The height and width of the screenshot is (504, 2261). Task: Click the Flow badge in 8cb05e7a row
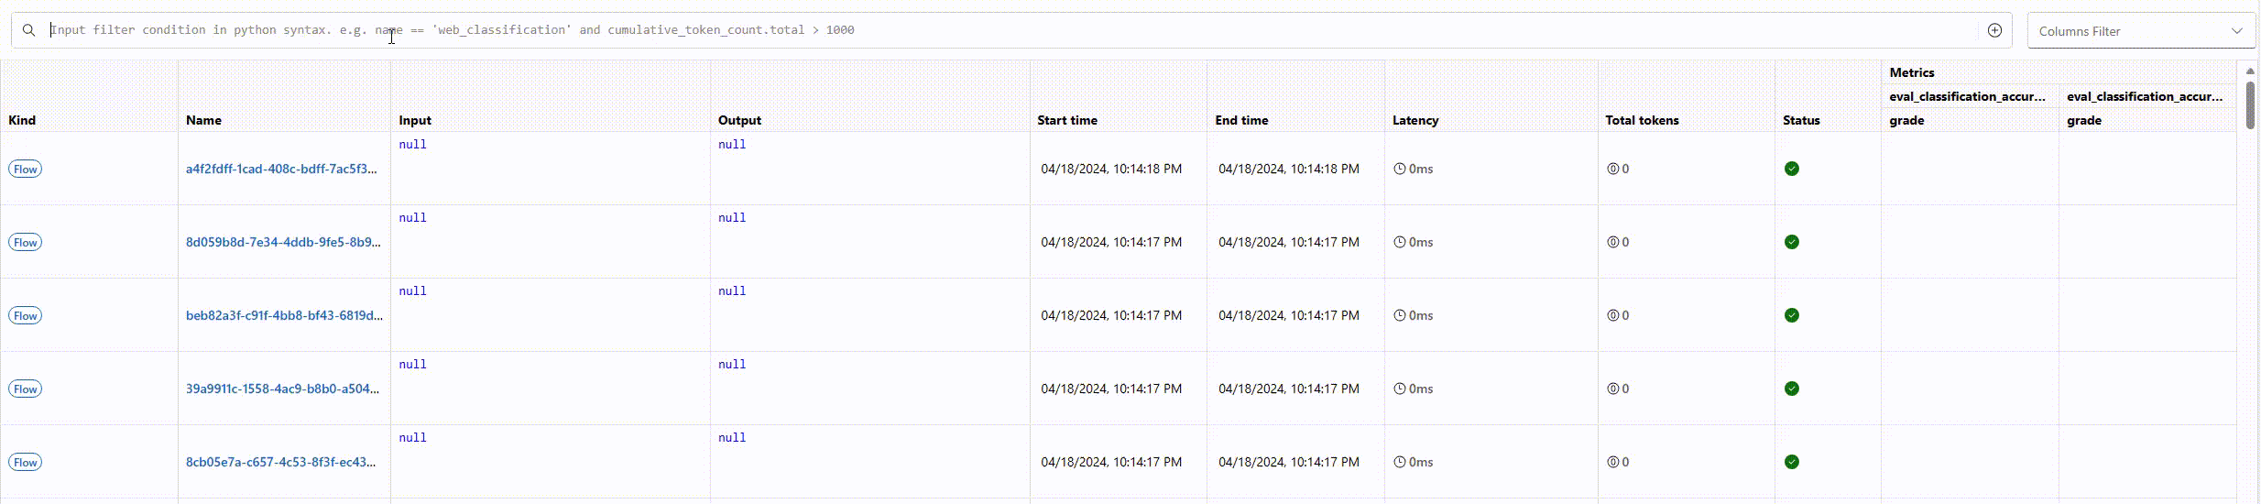26,462
